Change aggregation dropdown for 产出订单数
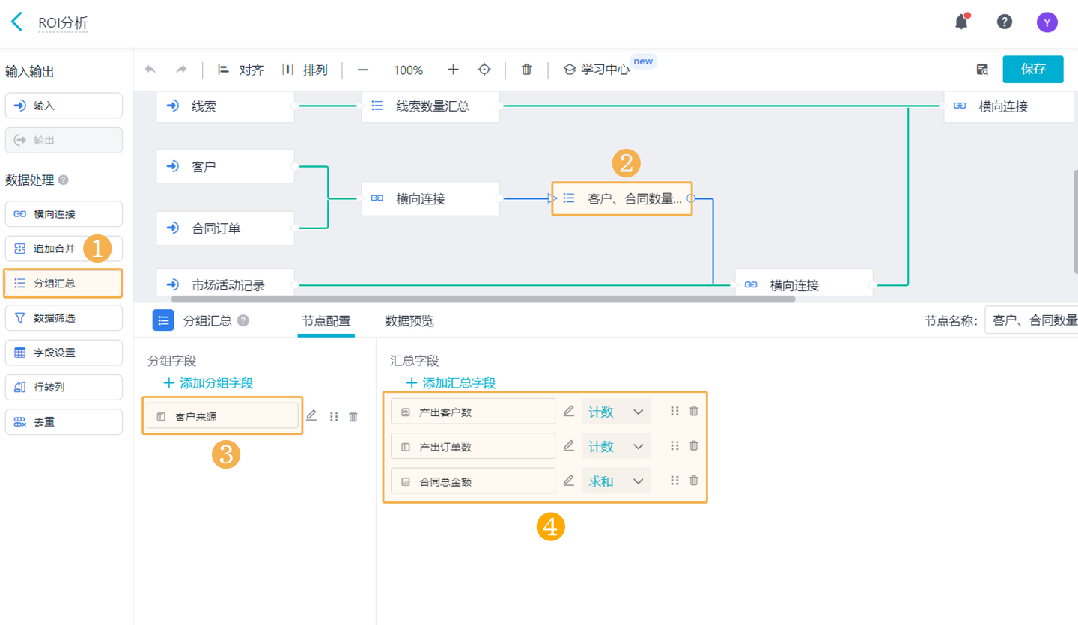The image size is (1078, 625). [x=615, y=445]
